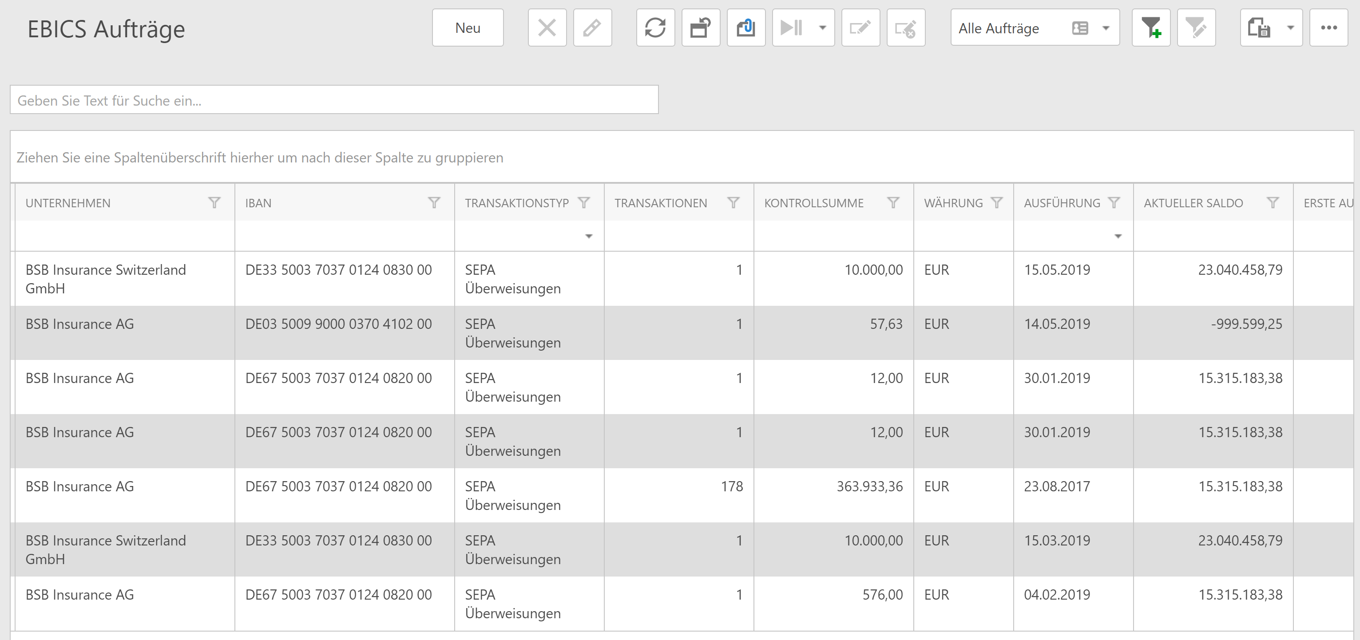Toggle the Unternehmen column filter icon
This screenshot has width=1360, height=640.
[x=214, y=202]
